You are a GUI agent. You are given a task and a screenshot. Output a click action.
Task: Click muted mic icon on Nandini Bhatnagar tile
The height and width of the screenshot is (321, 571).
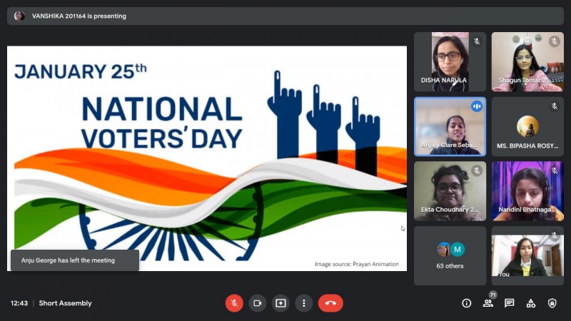(555, 170)
